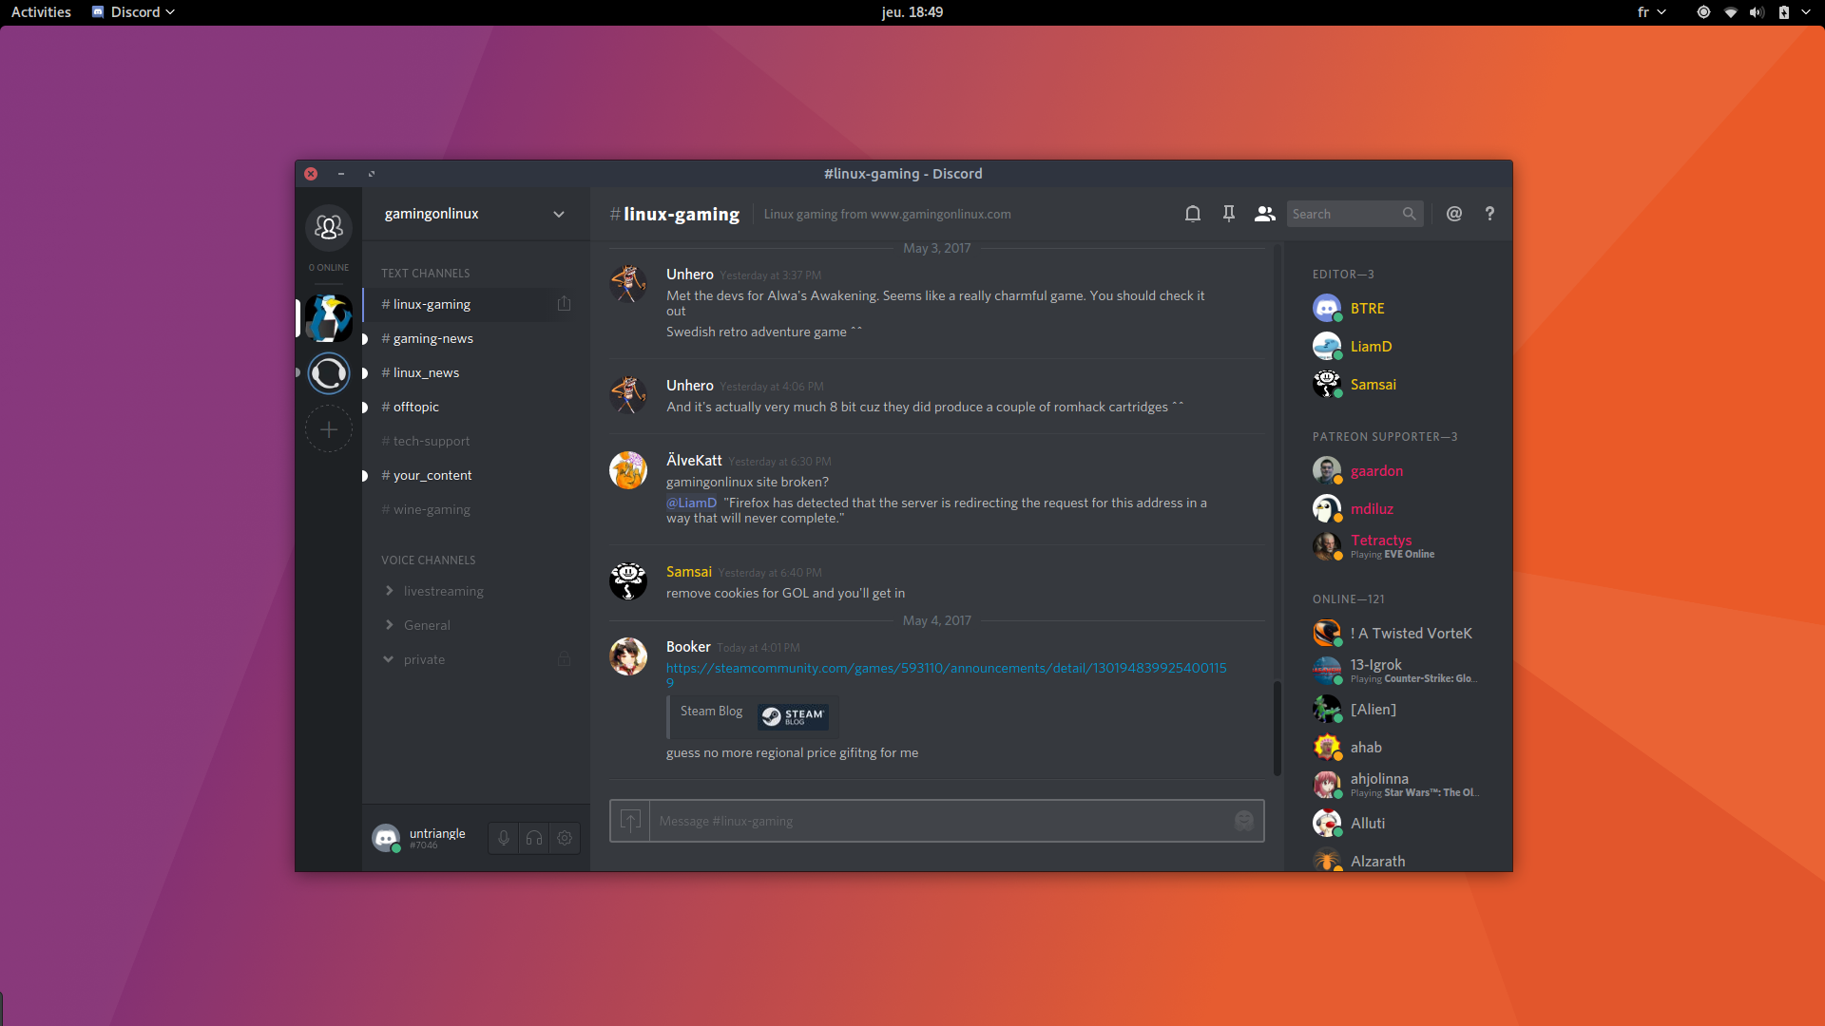Expand the private voice channel section

(389, 659)
